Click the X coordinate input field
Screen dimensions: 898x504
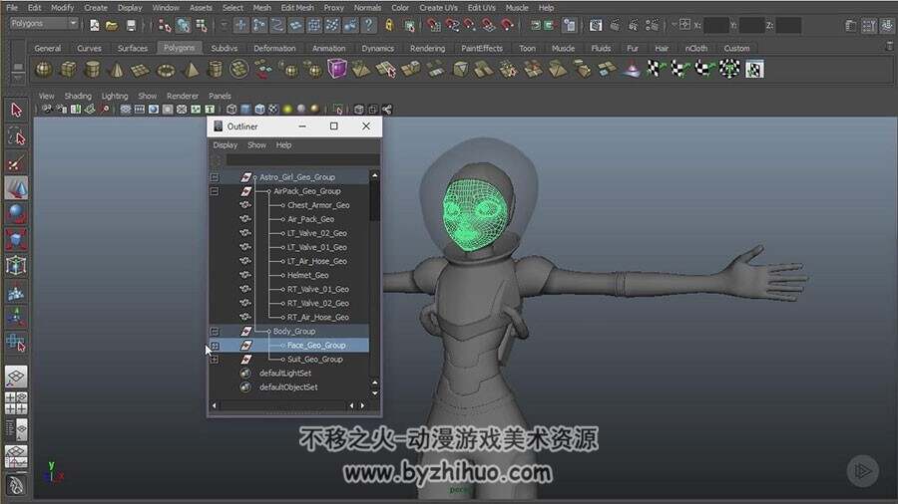coord(715,25)
